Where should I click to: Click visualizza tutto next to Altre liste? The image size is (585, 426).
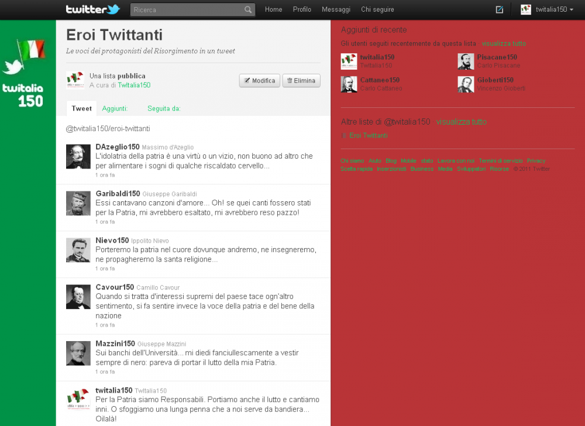click(461, 122)
